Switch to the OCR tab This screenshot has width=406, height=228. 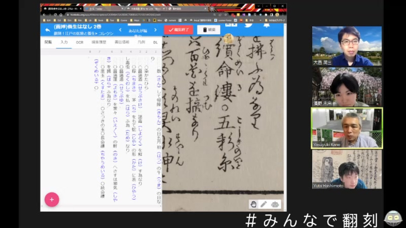tap(80, 42)
